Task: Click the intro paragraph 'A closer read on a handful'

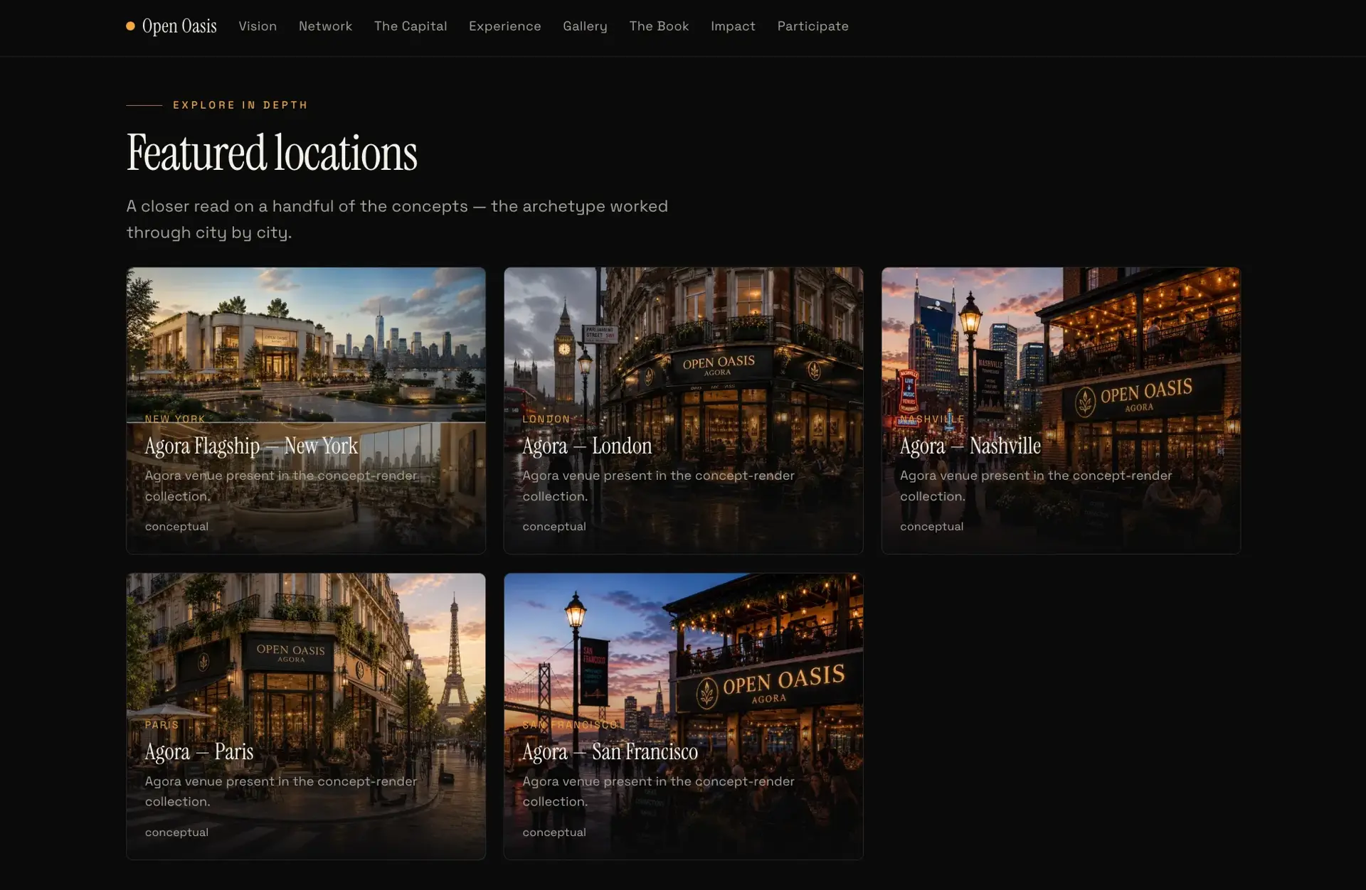Action: 397,219
